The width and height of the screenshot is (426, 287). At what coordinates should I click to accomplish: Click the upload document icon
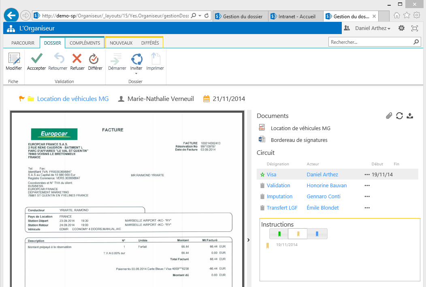click(x=410, y=116)
